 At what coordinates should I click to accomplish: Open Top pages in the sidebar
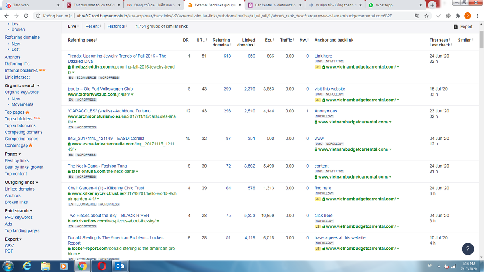[15, 112]
